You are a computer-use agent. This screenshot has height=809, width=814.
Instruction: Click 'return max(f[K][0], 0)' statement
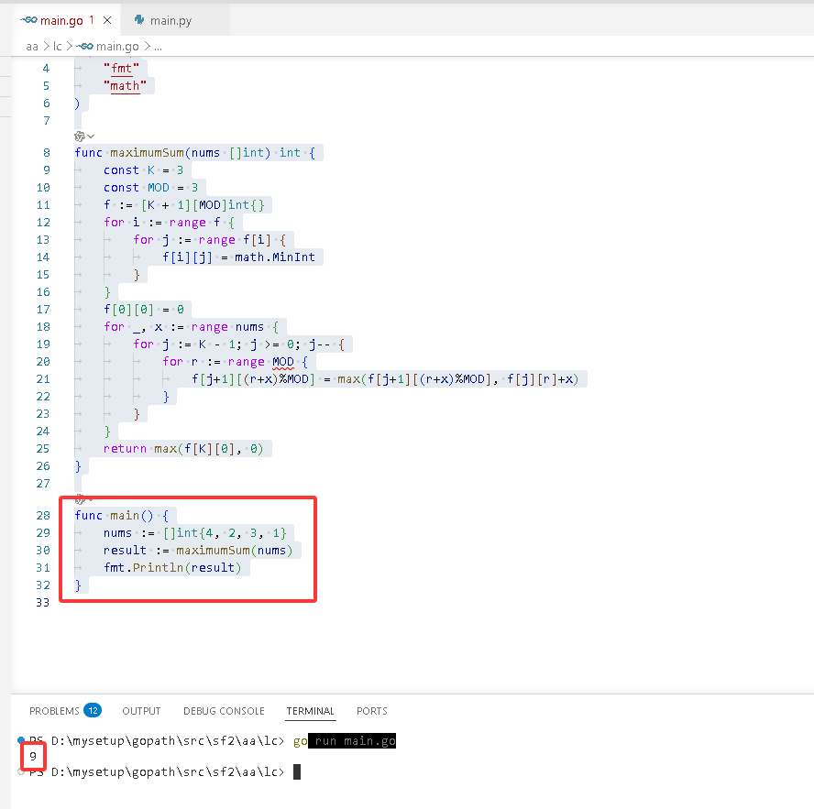183,448
